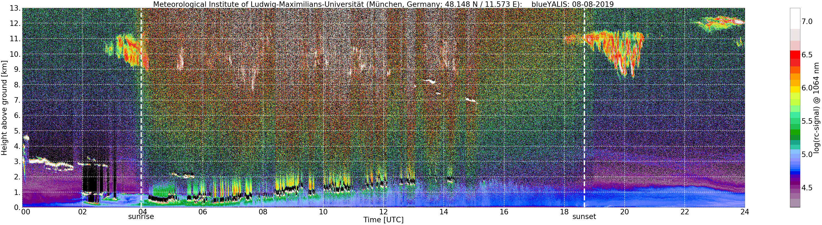The height and width of the screenshot is (225, 822).
Task: Click the time axis tick label 14
Action: coord(443,212)
